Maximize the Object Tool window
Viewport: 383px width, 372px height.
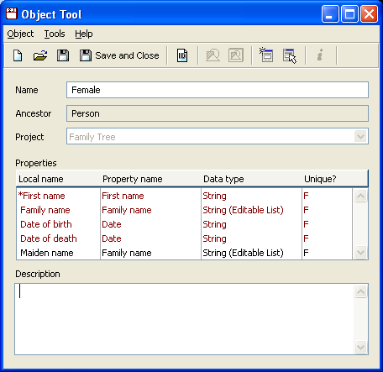[349, 13]
